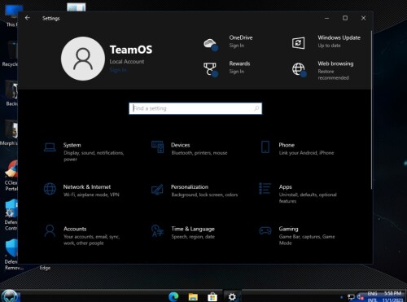The width and height of the screenshot is (407, 302).
Task: Click the search magnifier in Find a setting
Action: (256, 108)
